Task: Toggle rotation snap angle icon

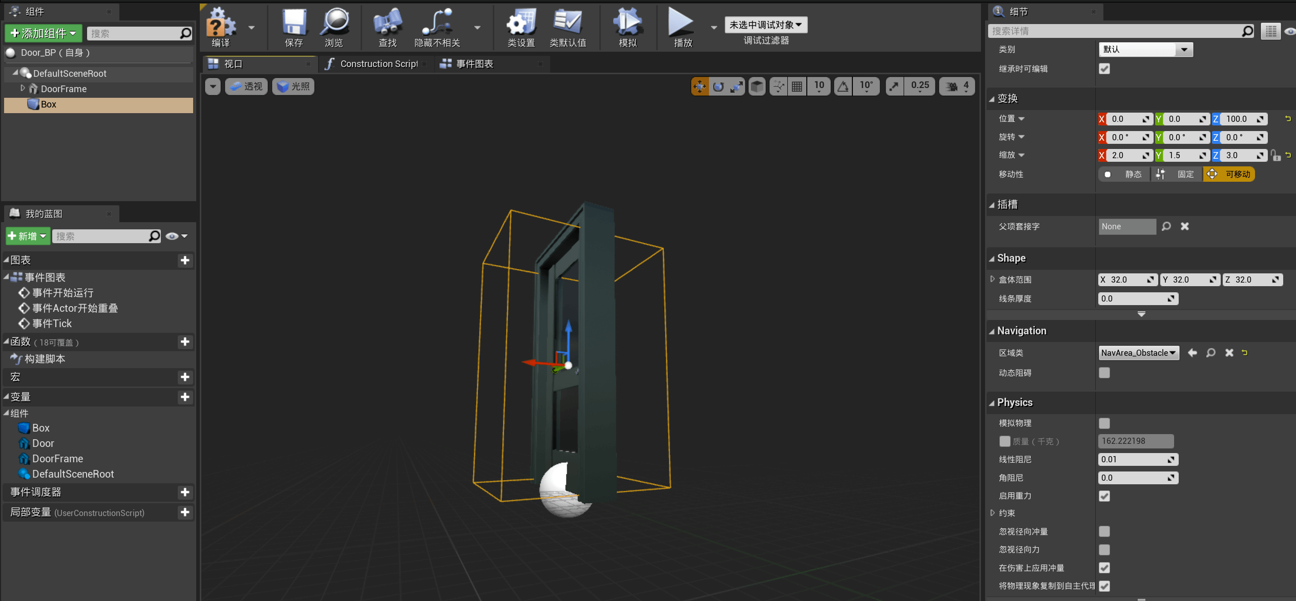Action: point(843,87)
